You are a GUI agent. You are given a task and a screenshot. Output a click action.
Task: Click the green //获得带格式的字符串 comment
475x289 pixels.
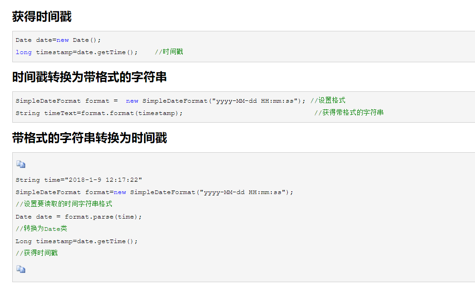(349, 113)
